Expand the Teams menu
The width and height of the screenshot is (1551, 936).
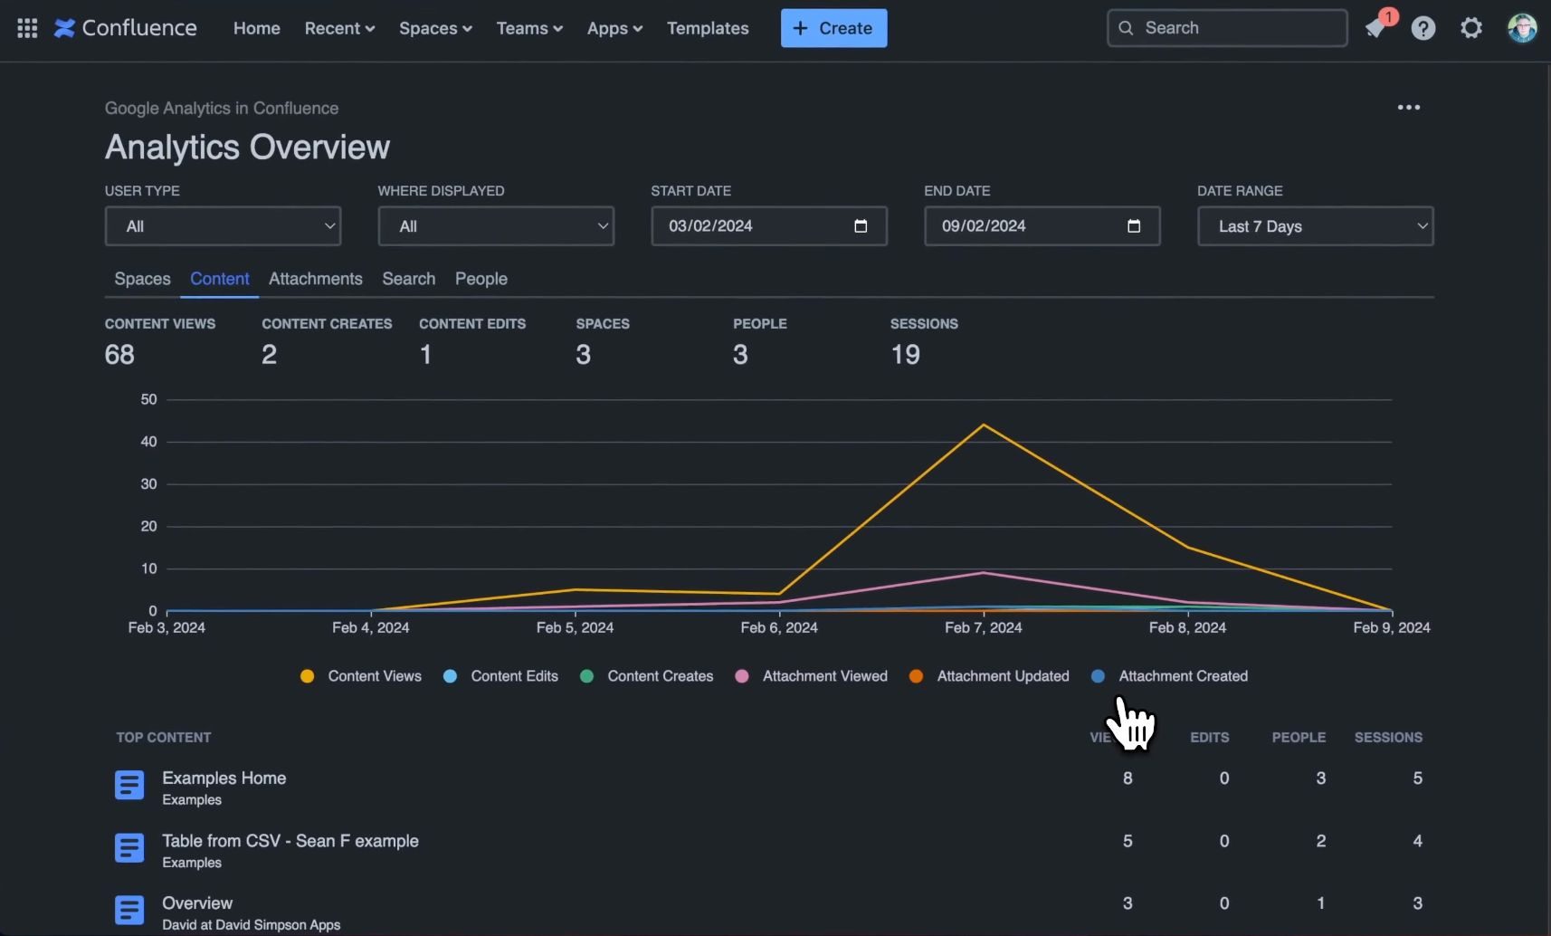point(529,28)
